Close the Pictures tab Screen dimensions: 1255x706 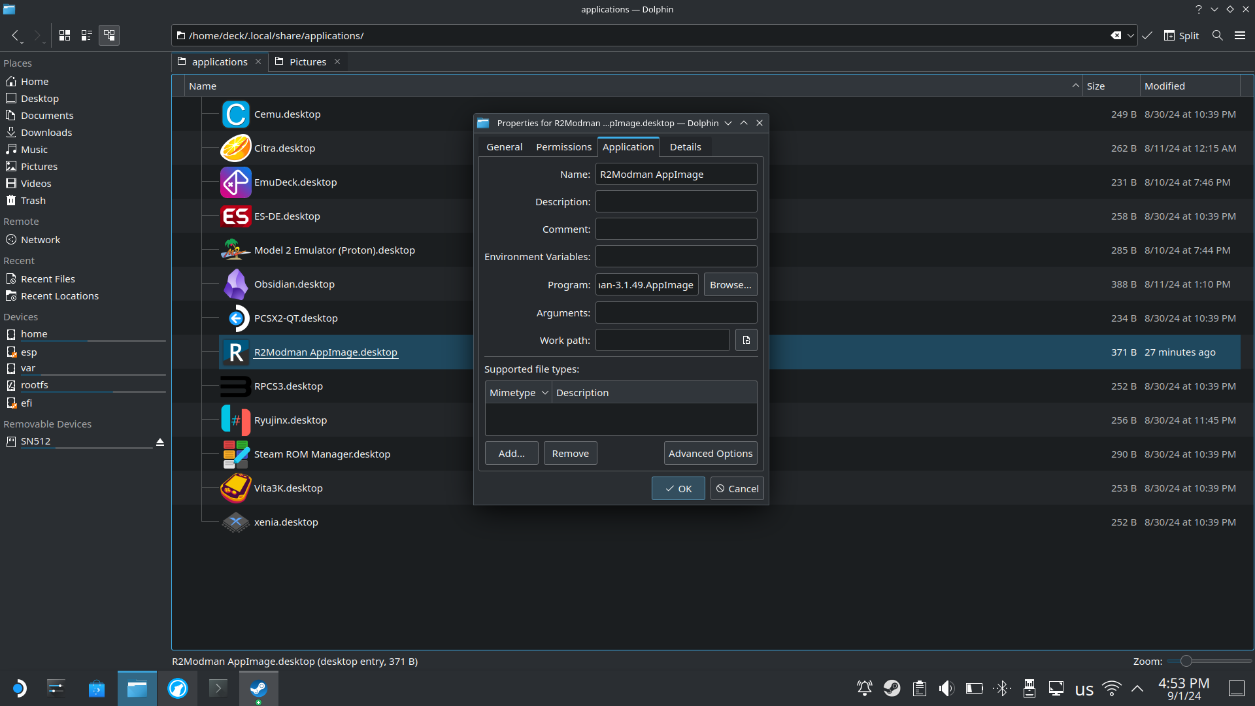pyautogui.click(x=337, y=62)
